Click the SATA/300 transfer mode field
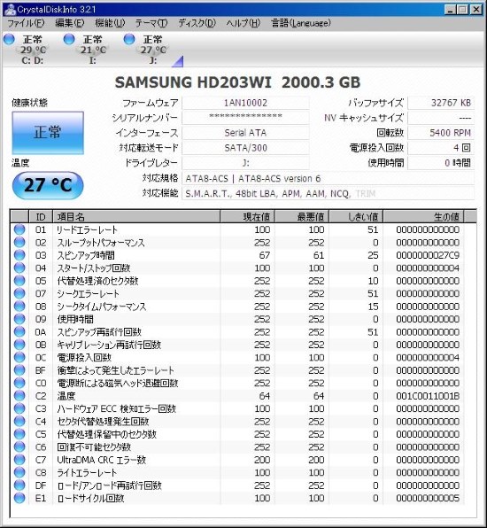The width and height of the screenshot is (487, 528). coord(245,147)
